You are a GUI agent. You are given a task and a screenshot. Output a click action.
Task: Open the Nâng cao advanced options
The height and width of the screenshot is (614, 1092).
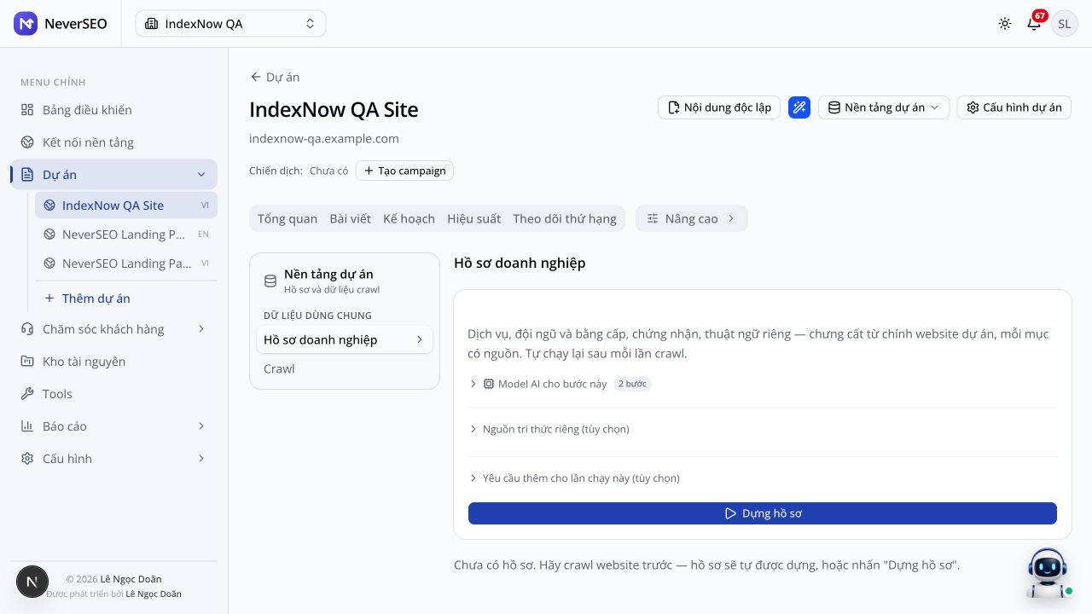click(691, 218)
